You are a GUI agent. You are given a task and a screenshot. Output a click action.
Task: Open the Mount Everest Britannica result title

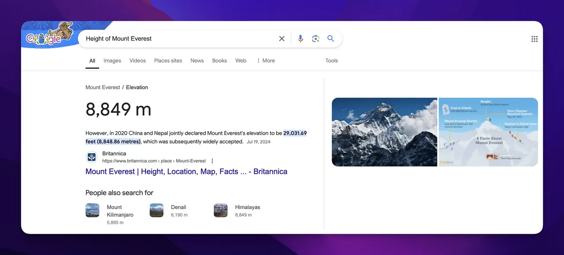click(186, 172)
